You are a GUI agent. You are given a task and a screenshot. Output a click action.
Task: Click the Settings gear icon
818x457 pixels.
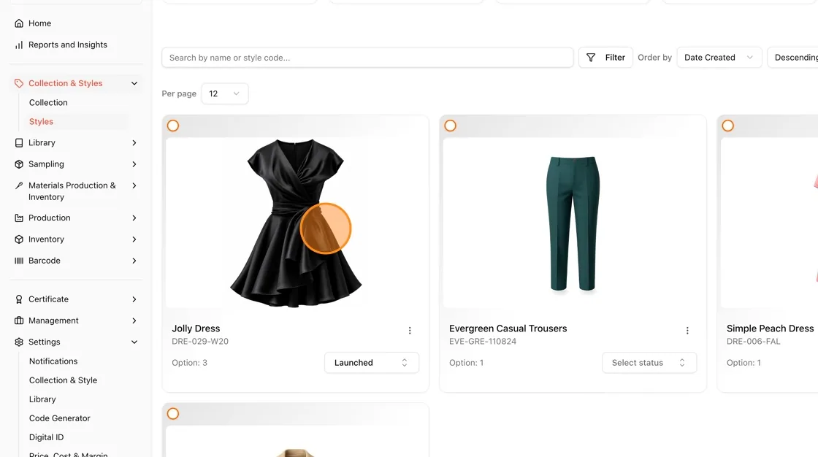coord(19,342)
